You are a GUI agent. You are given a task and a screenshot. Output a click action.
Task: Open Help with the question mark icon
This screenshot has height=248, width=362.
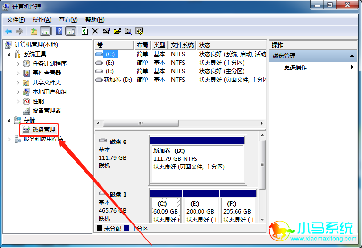click(x=59, y=31)
